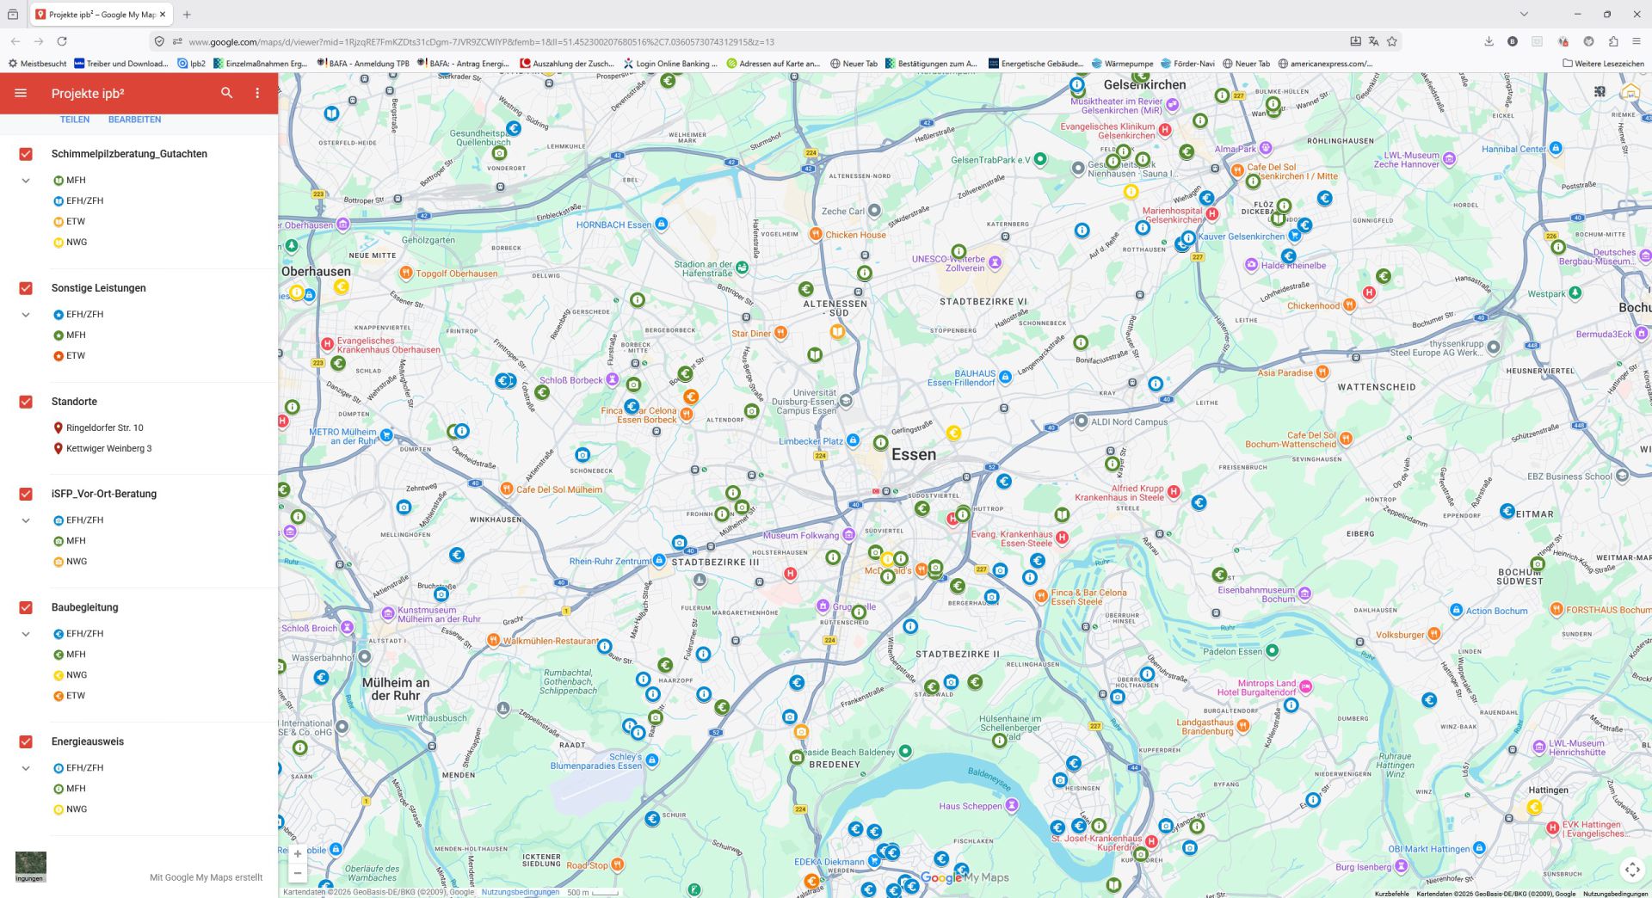This screenshot has height=898, width=1652.
Task: Collapse the Energieausweis legend list
Action: pos(26,768)
